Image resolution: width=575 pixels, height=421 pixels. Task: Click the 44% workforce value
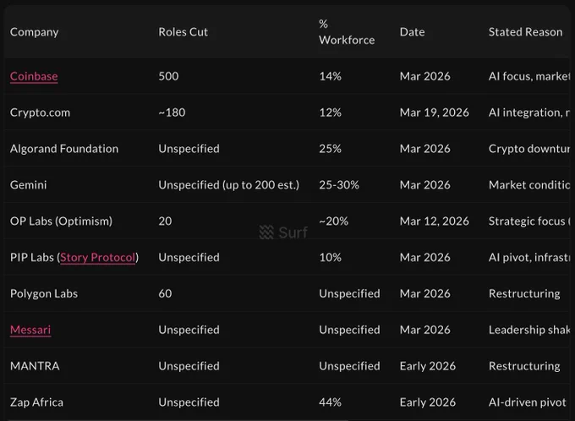[330, 402]
